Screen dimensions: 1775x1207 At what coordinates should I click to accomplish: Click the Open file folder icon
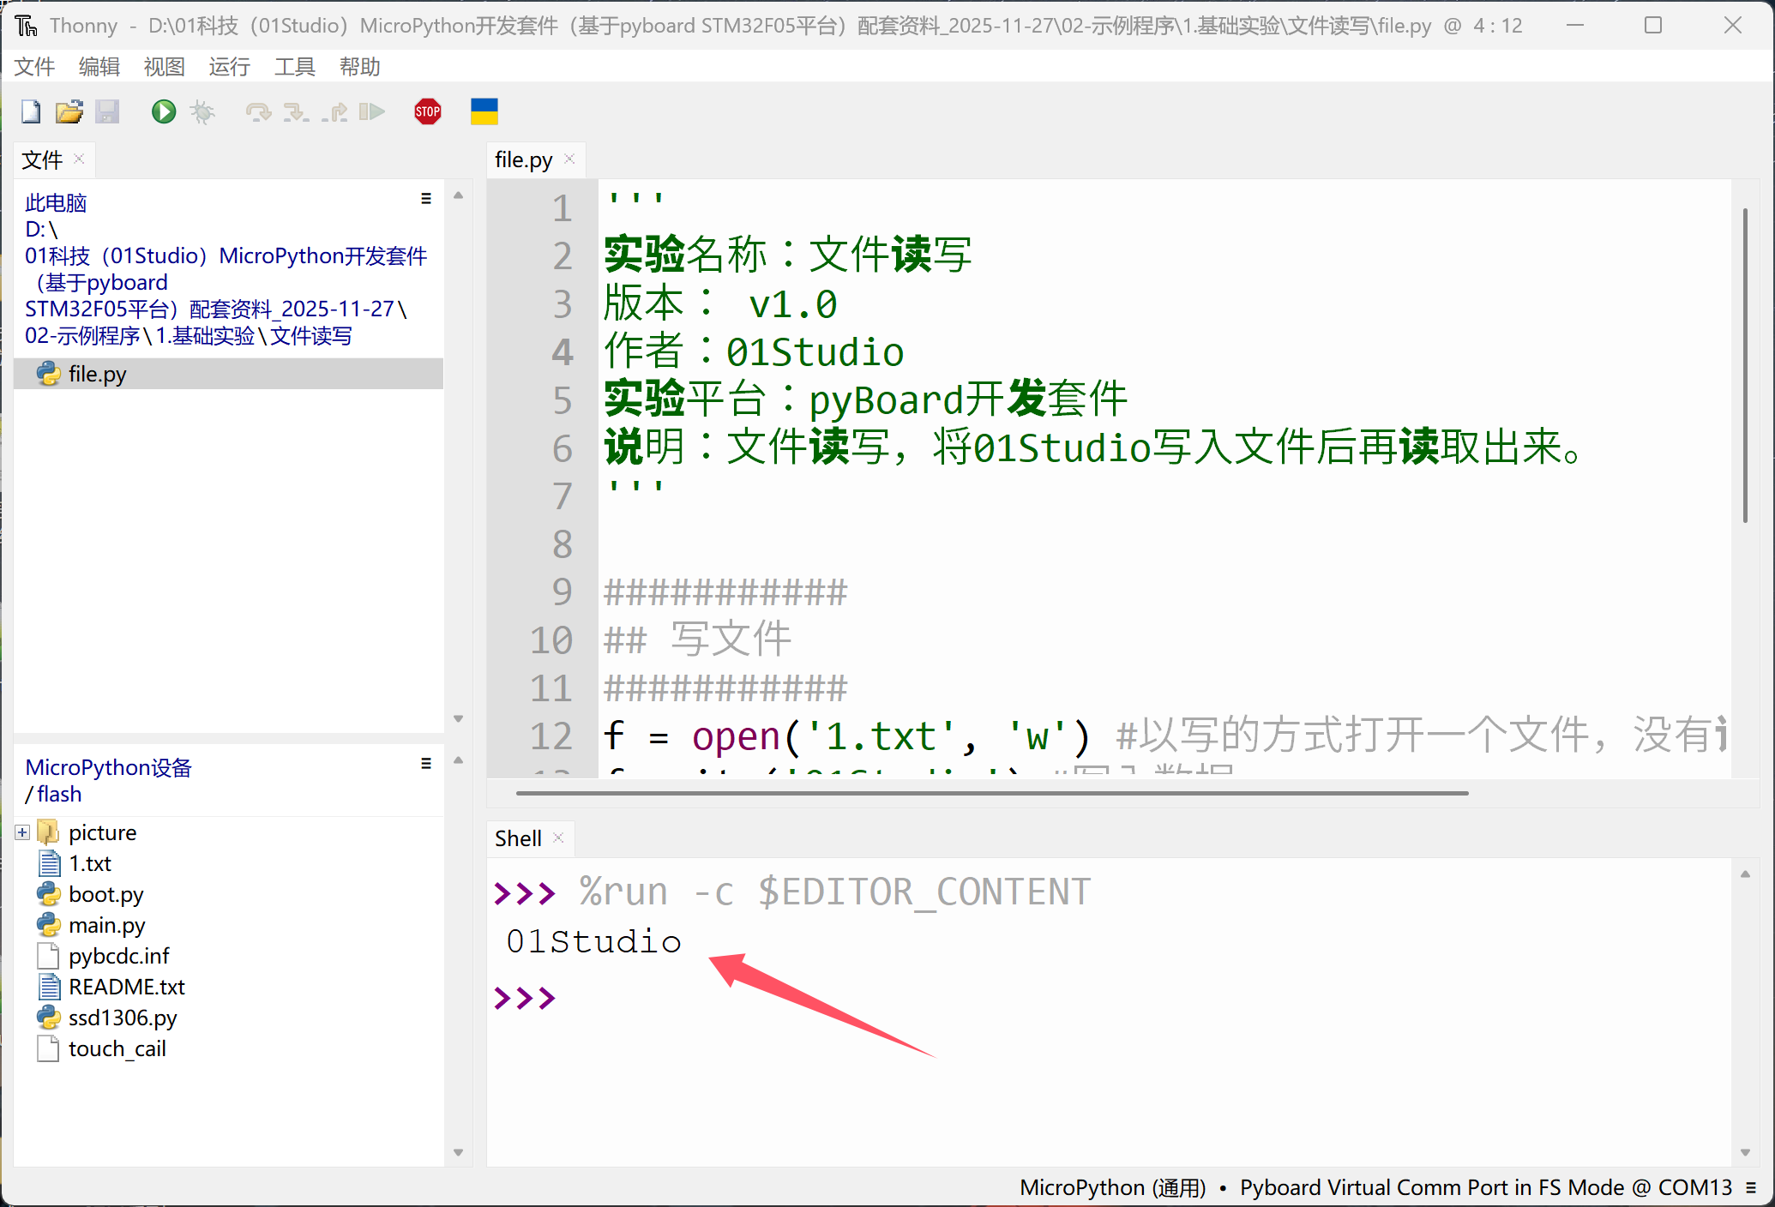[69, 111]
